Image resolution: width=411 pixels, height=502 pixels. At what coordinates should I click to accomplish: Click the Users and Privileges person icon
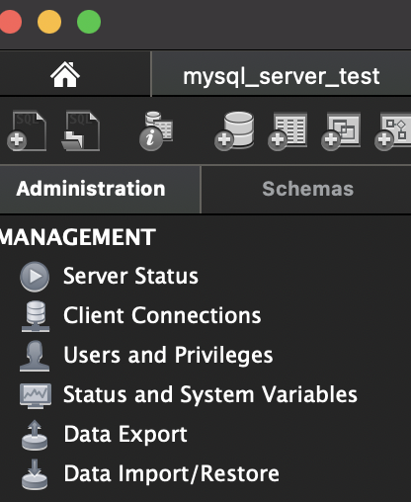click(x=35, y=356)
